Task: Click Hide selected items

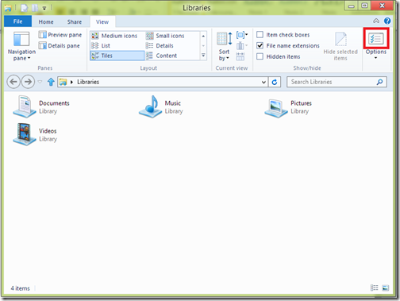Action: pos(340,46)
